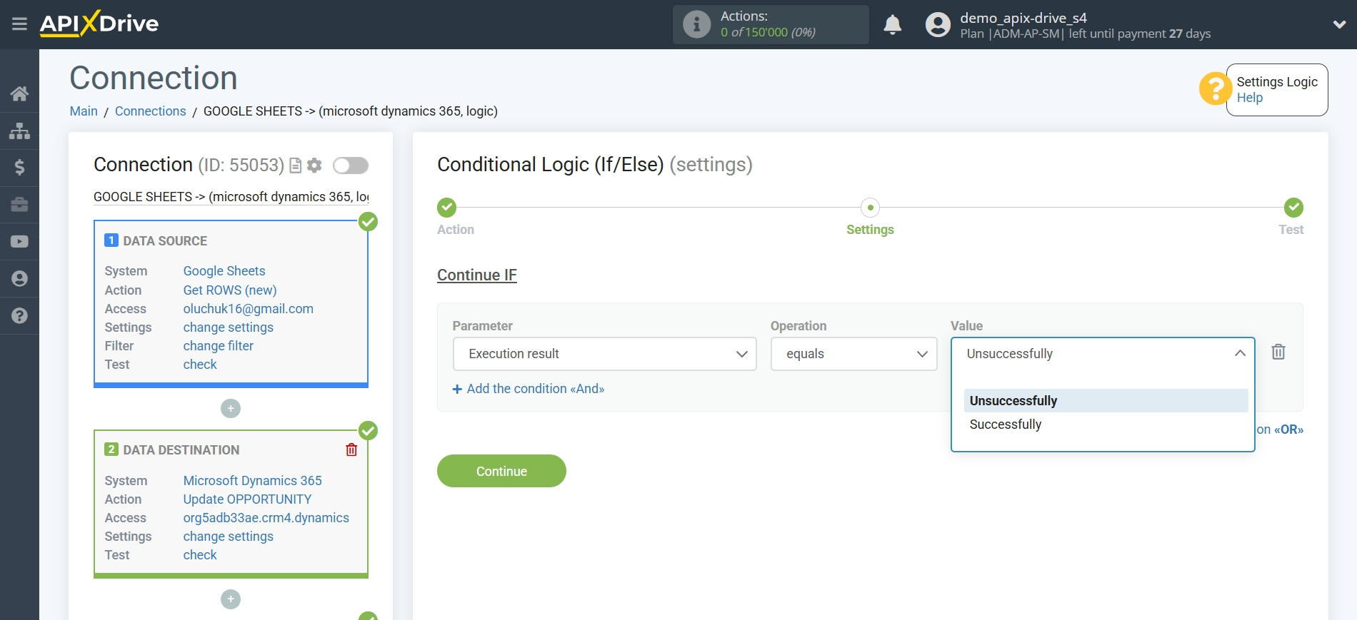Click the green Continue button

pos(501,471)
